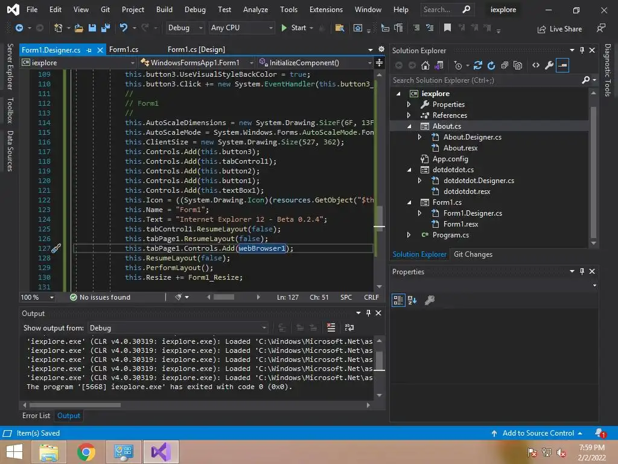Screen dimensions: 618x464
Task: Toggle word wrap in Output panel
Action: [x=349, y=327]
